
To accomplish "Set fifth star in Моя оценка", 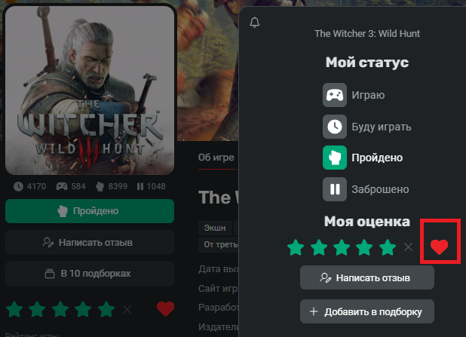I will tap(388, 247).
